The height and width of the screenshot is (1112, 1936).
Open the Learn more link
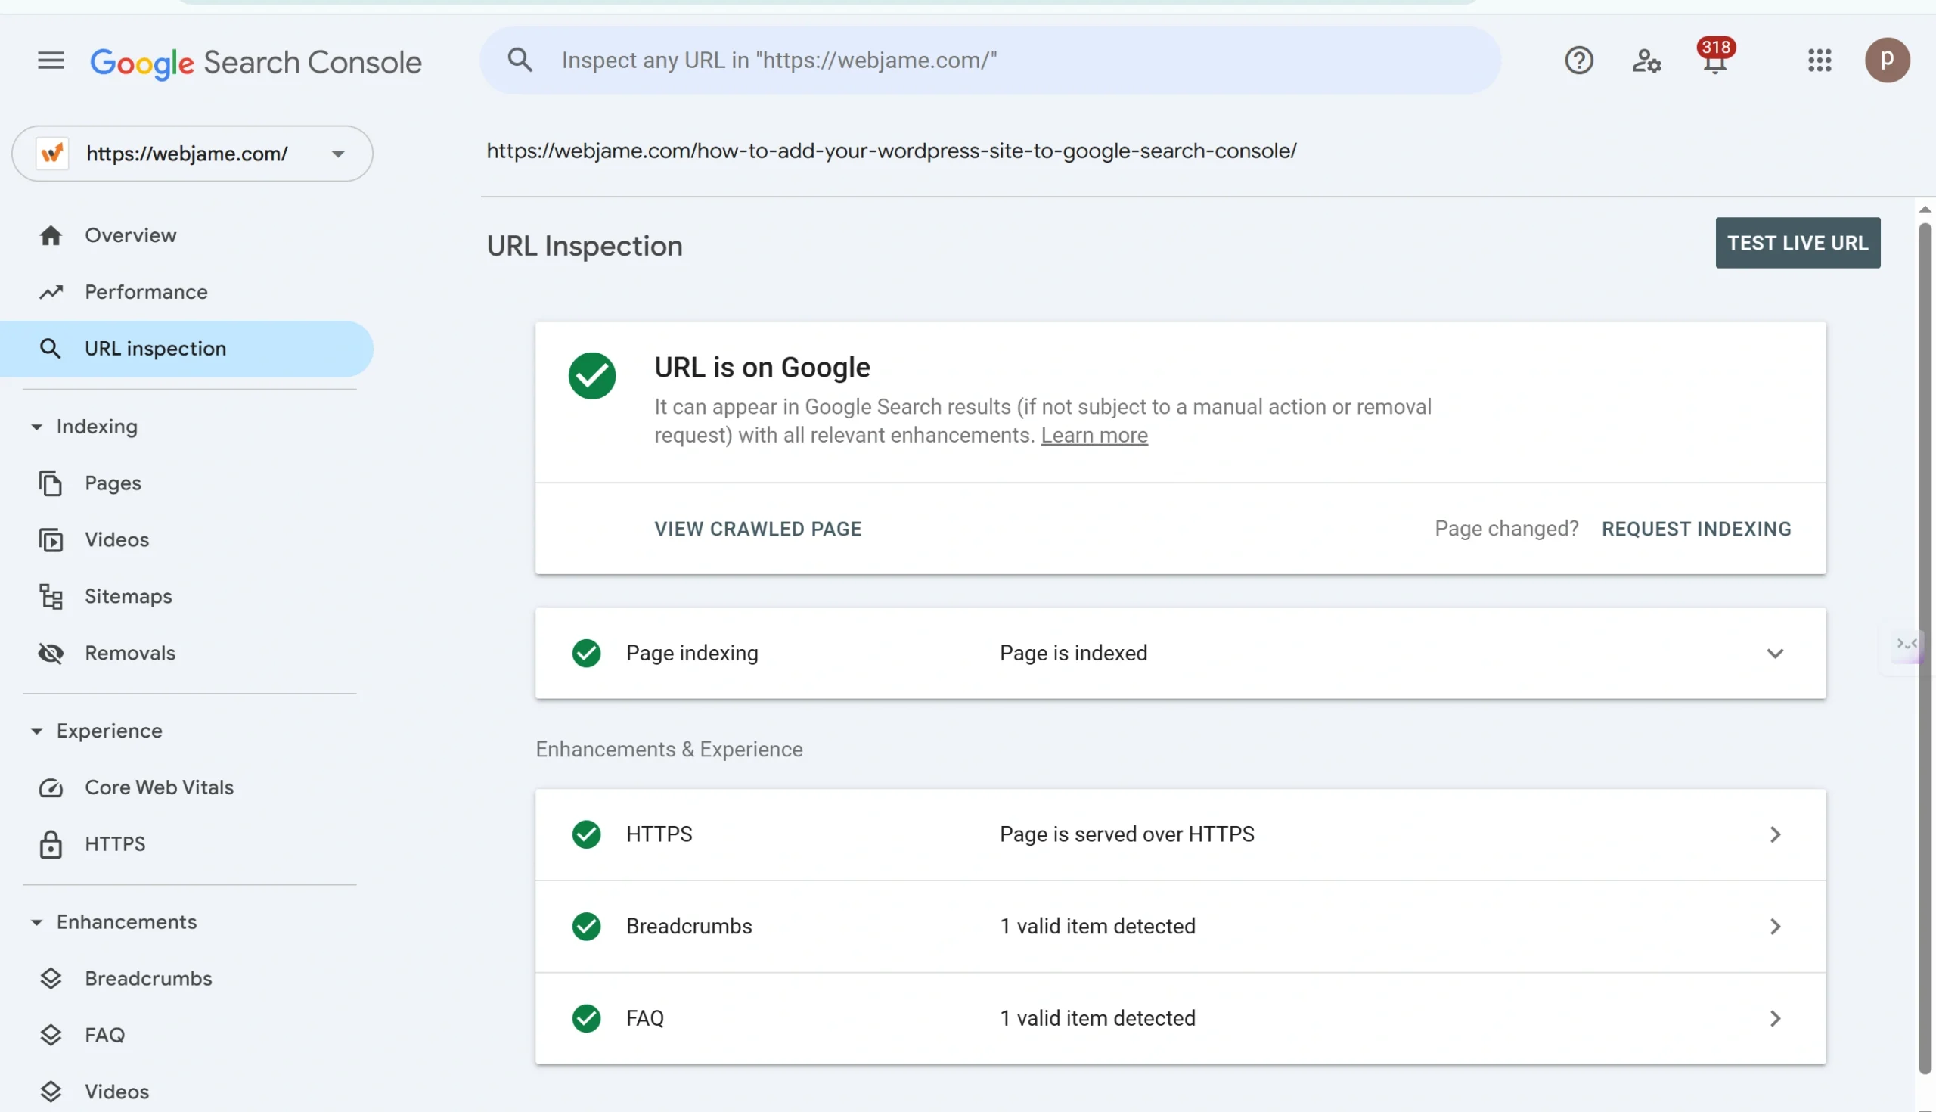pyautogui.click(x=1094, y=435)
